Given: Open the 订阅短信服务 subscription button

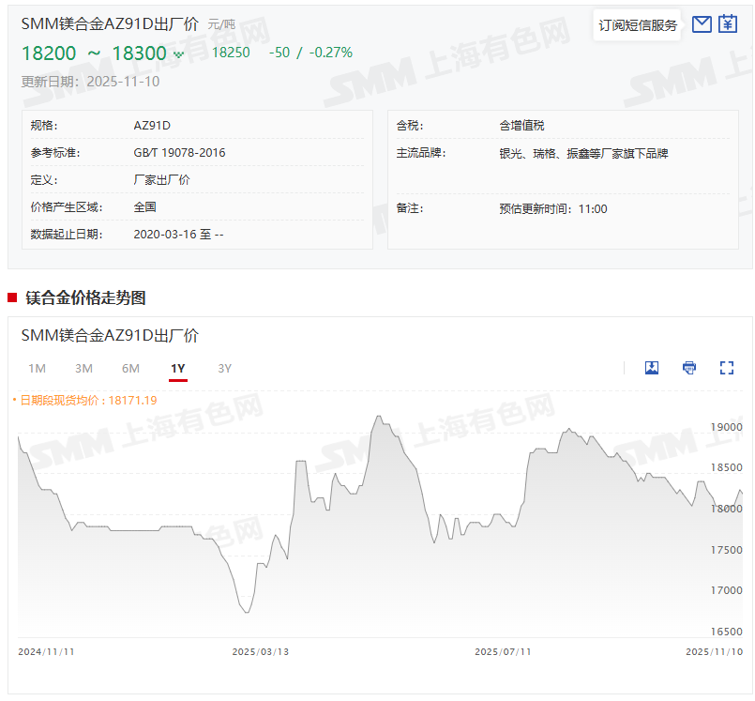Looking at the screenshot, I should [638, 25].
